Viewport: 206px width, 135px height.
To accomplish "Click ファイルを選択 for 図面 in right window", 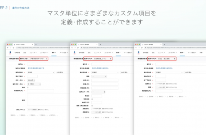I will tap(161, 87).
